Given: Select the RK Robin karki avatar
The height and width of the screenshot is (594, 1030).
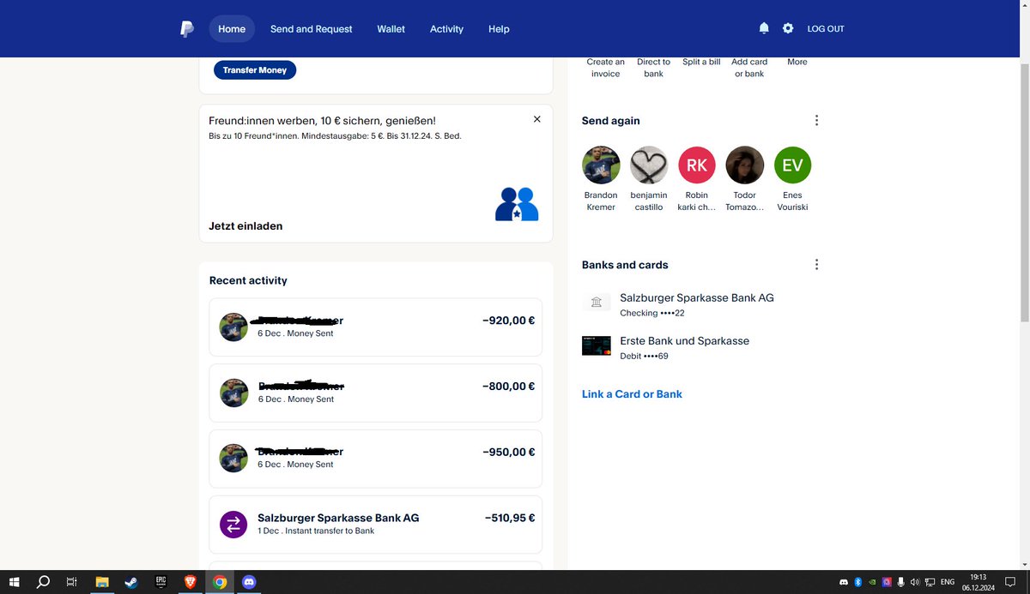Looking at the screenshot, I should pyautogui.click(x=697, y=165).
